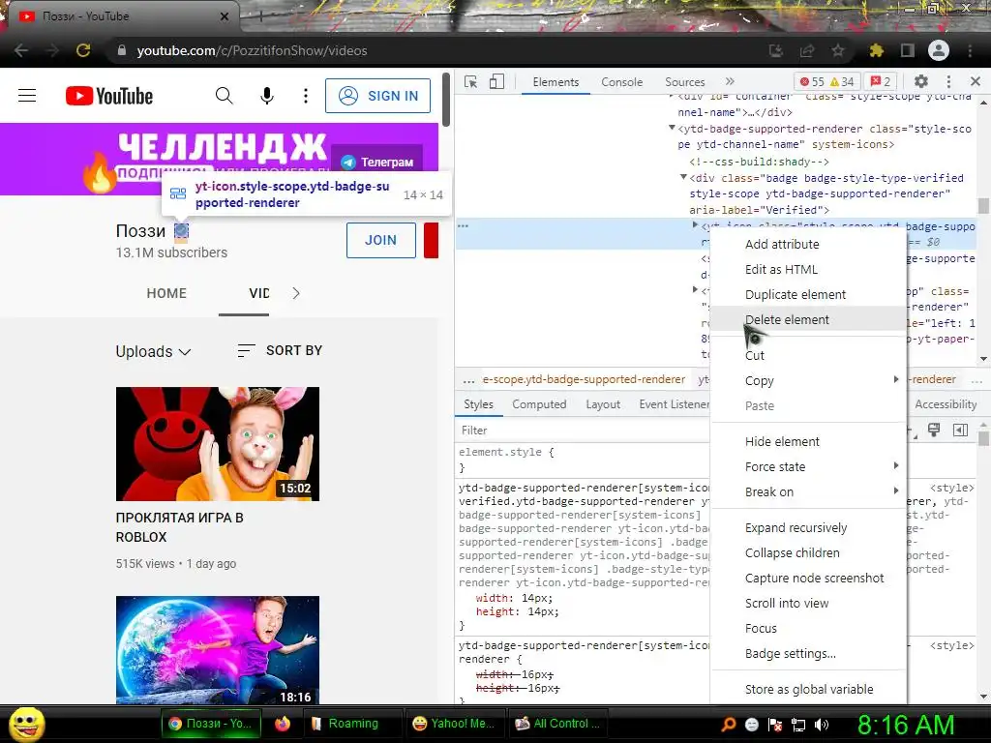Start voice search with the microphone icon

click(x=267, y=96)
